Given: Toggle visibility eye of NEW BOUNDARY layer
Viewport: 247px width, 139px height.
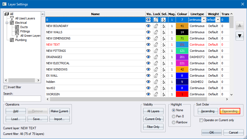Looking at the screenshot, I should [x=148, y=26].
